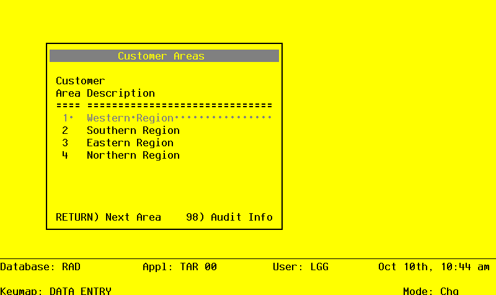Click the date and time display

point(433,267)
